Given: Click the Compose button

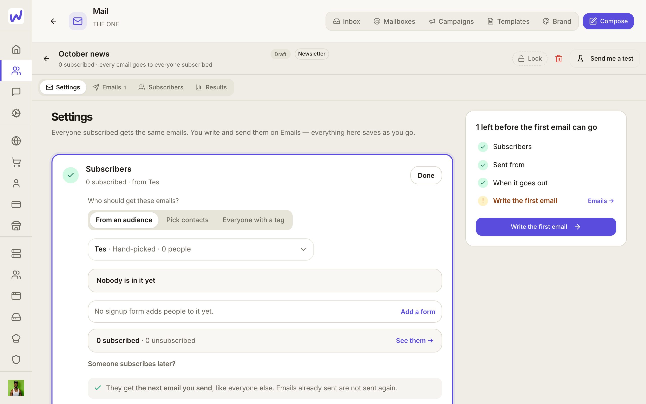Looking at the screenshot, I should click(x=608, y=21).
